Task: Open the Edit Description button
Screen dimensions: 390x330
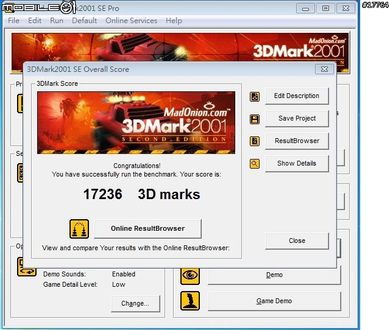Action: [x=297, y=96]
